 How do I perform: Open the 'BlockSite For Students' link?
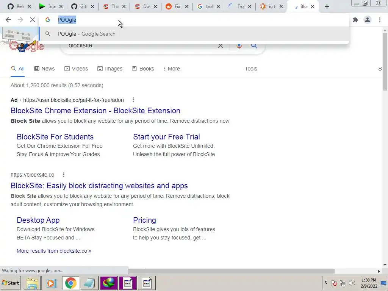click(x=55, y=136)
